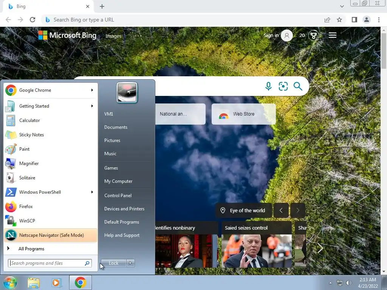Click Search programs and files box
The height and width of the screenshot is (290, 387).
pos(50,263)
